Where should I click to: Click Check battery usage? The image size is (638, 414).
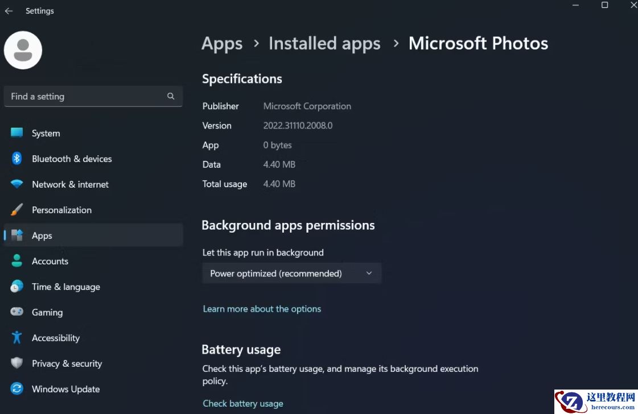243,403
